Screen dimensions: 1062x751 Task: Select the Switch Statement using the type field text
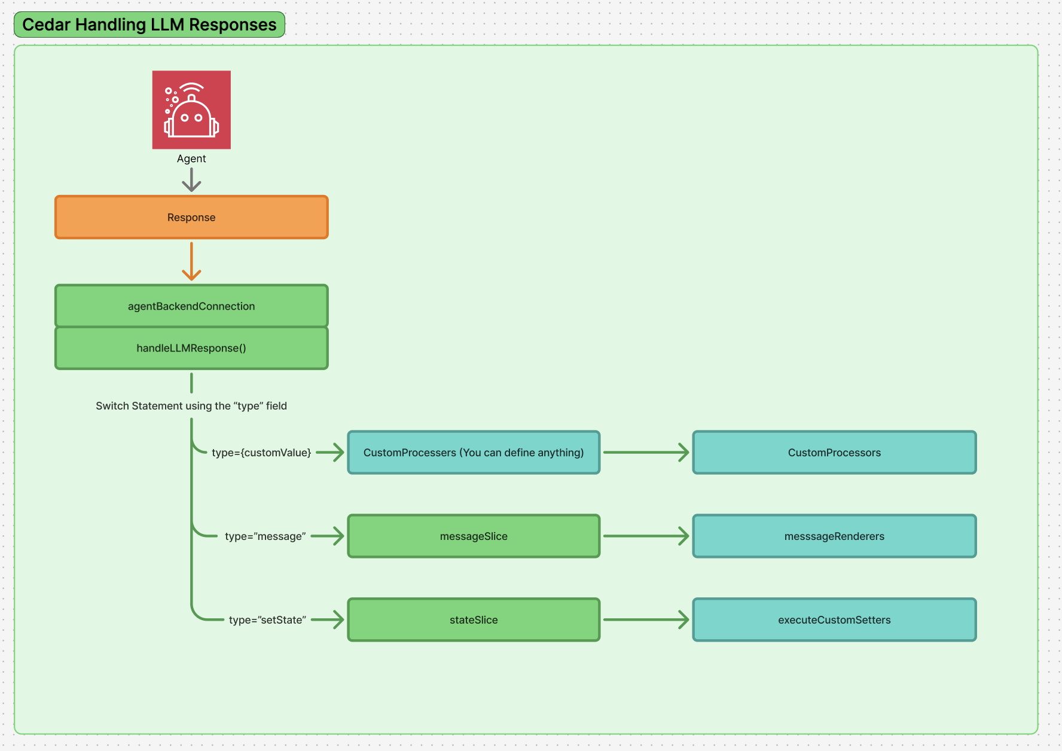coord(191,406)
